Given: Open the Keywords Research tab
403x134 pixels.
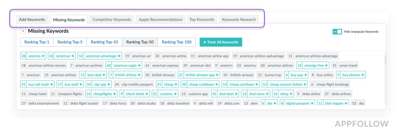Looking at the screenshot, I should (239, 20).
